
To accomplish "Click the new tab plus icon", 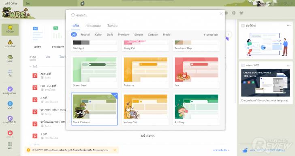I will 82,3.
